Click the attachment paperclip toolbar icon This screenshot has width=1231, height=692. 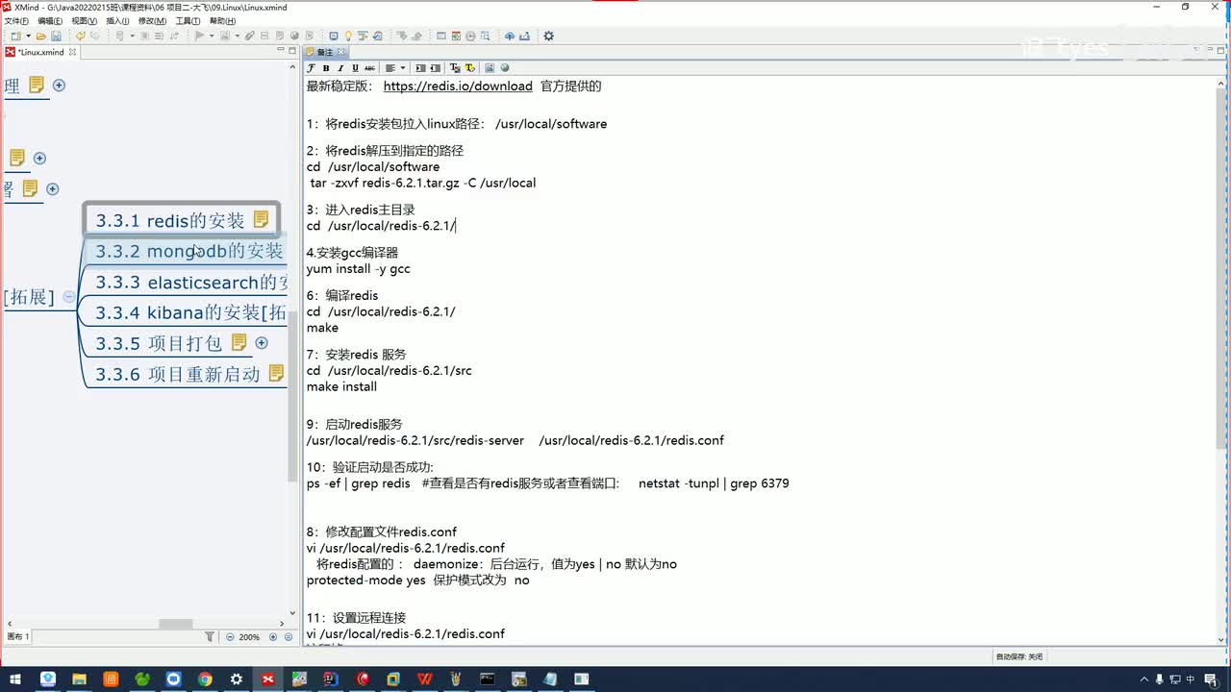tap(249, 36)
